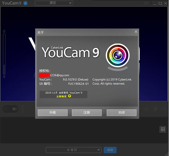Viewport: 169px width, 156px height.
Task: Click the Copyright (c) 2019 CyberLink text
Action: point(112,80)
